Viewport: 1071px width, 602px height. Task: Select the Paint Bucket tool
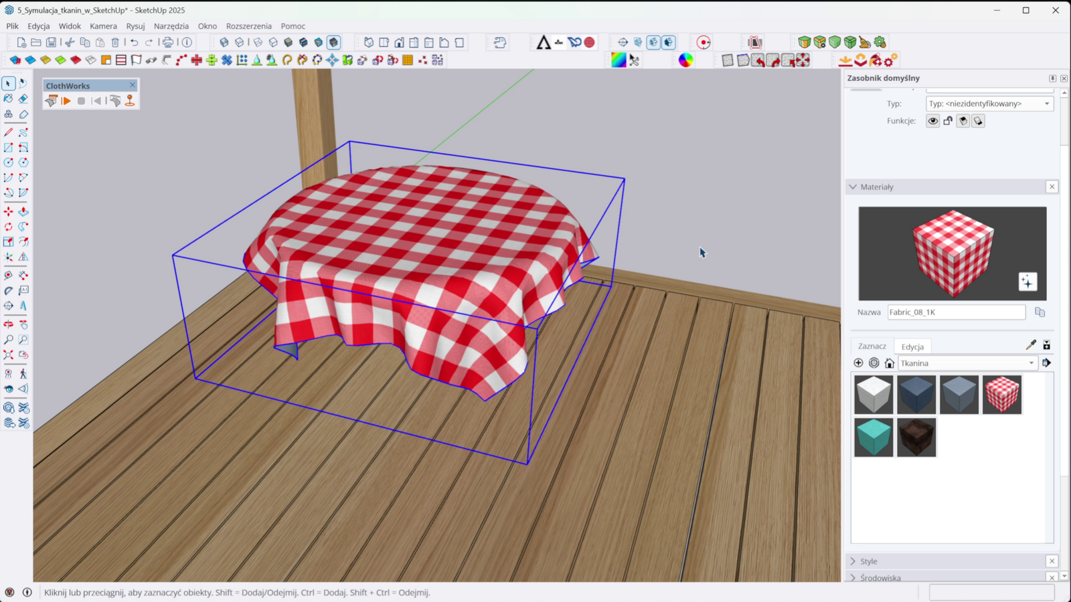tap(9, 98)
